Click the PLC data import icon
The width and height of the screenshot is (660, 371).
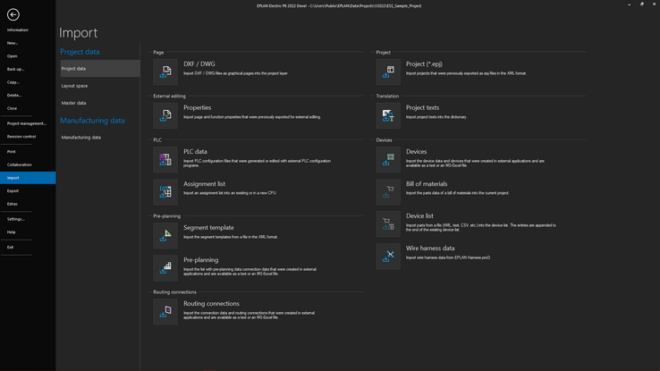click(165, 159)
